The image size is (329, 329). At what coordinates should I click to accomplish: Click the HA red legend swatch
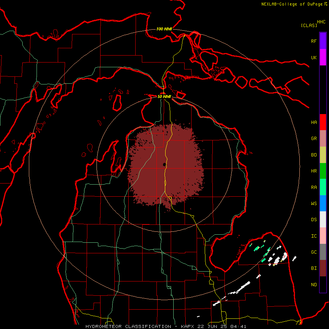323,122
